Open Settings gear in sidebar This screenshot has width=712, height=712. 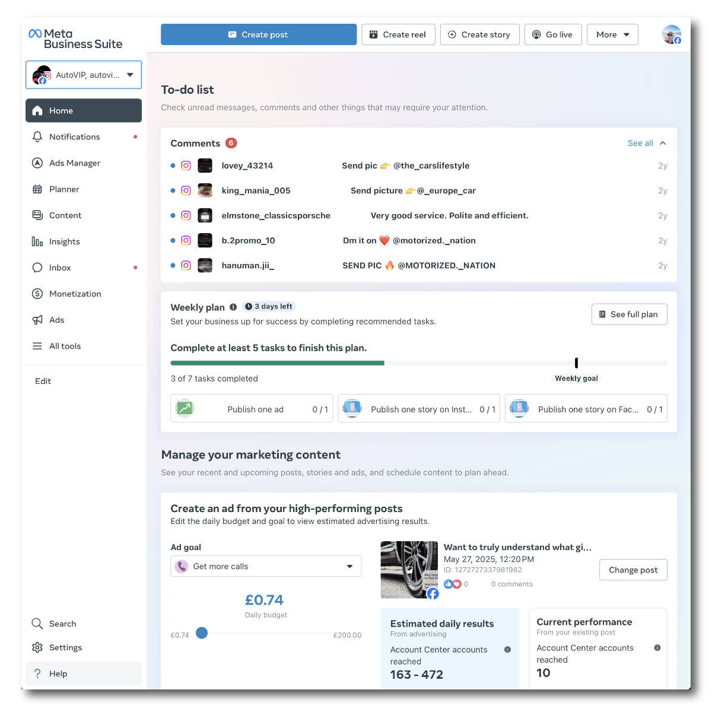84,647
